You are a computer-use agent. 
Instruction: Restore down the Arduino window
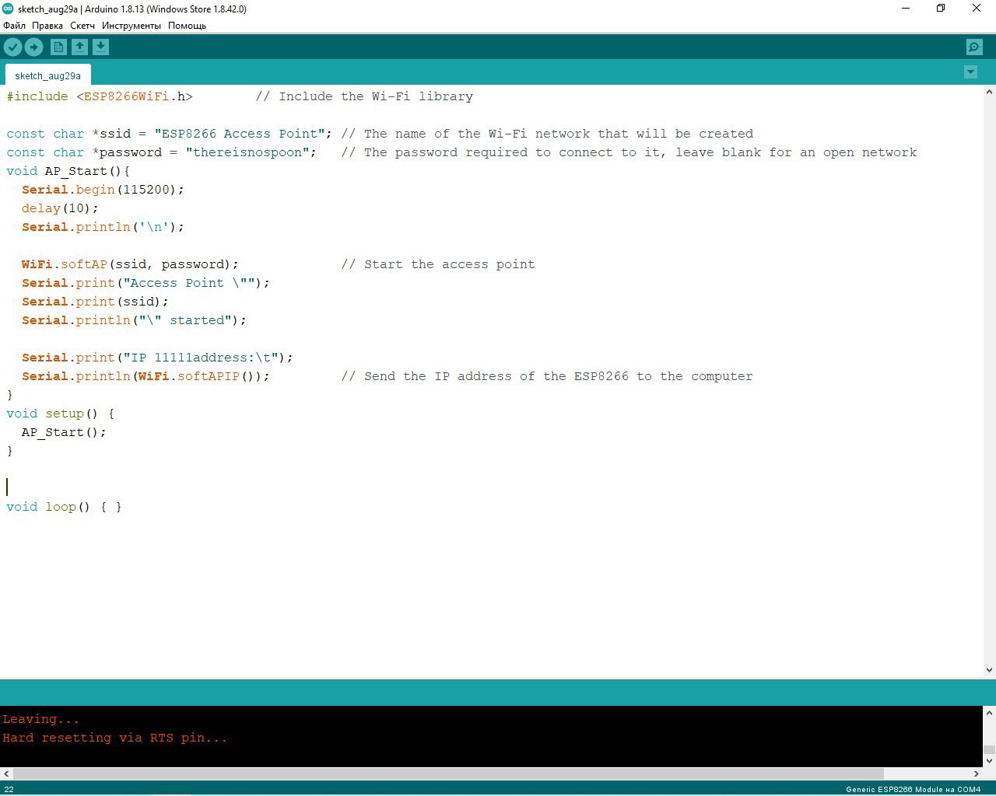tap(941, 9)
